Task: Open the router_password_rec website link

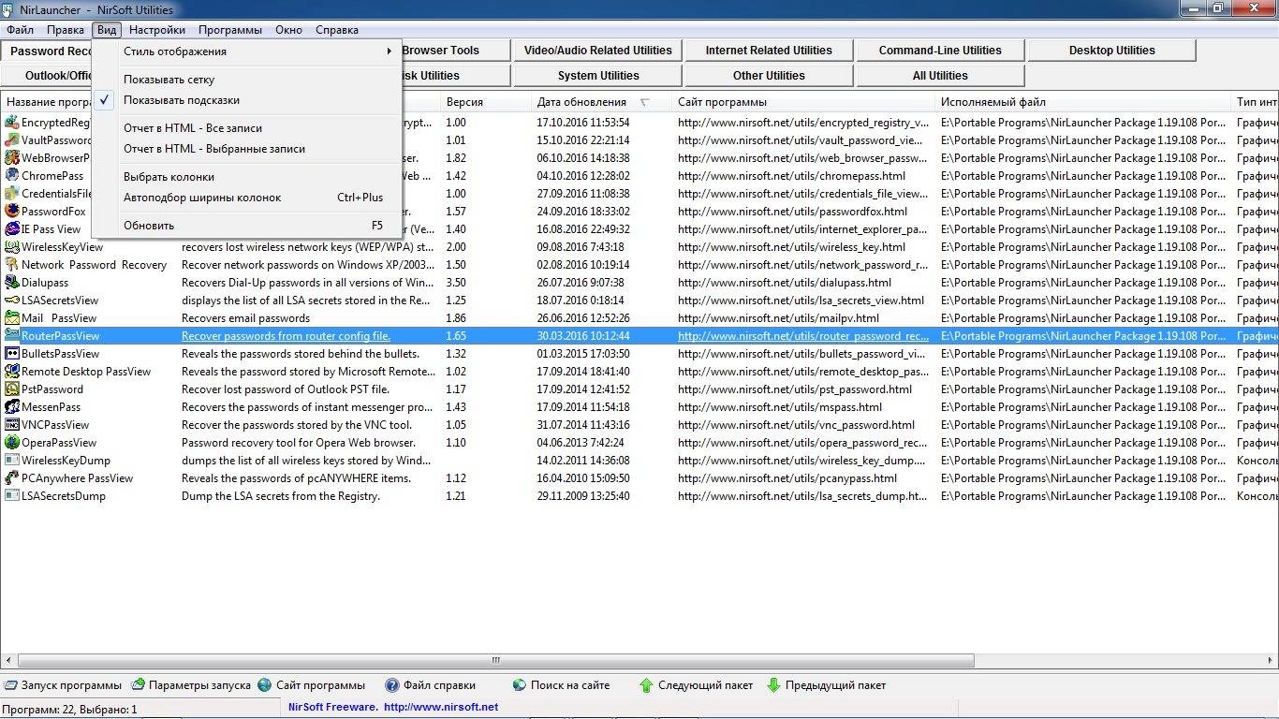Action: tap(803, 336)
